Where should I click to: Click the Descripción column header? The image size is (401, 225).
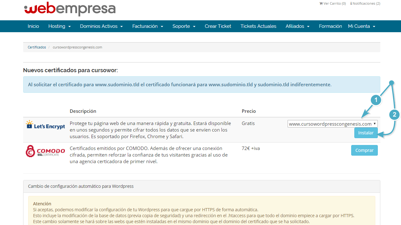83,111
